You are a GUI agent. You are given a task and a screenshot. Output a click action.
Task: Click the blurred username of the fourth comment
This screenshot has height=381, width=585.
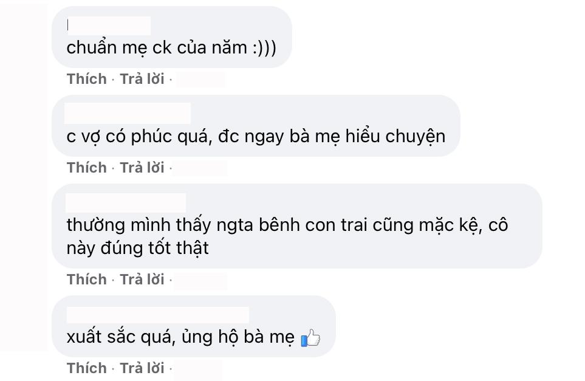pyautogui.click(x=158, y=314)
